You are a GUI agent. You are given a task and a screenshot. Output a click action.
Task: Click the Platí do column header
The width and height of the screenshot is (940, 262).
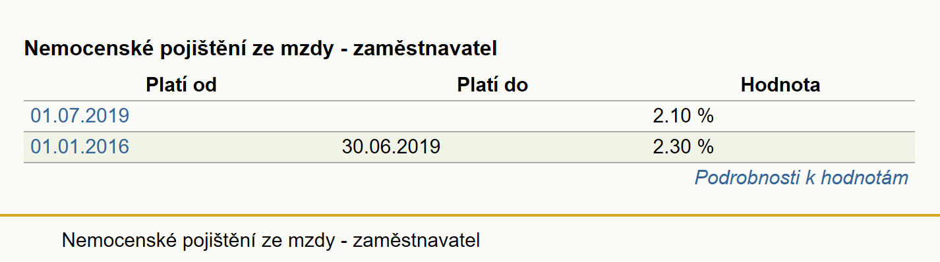click(x=492, y=85)
